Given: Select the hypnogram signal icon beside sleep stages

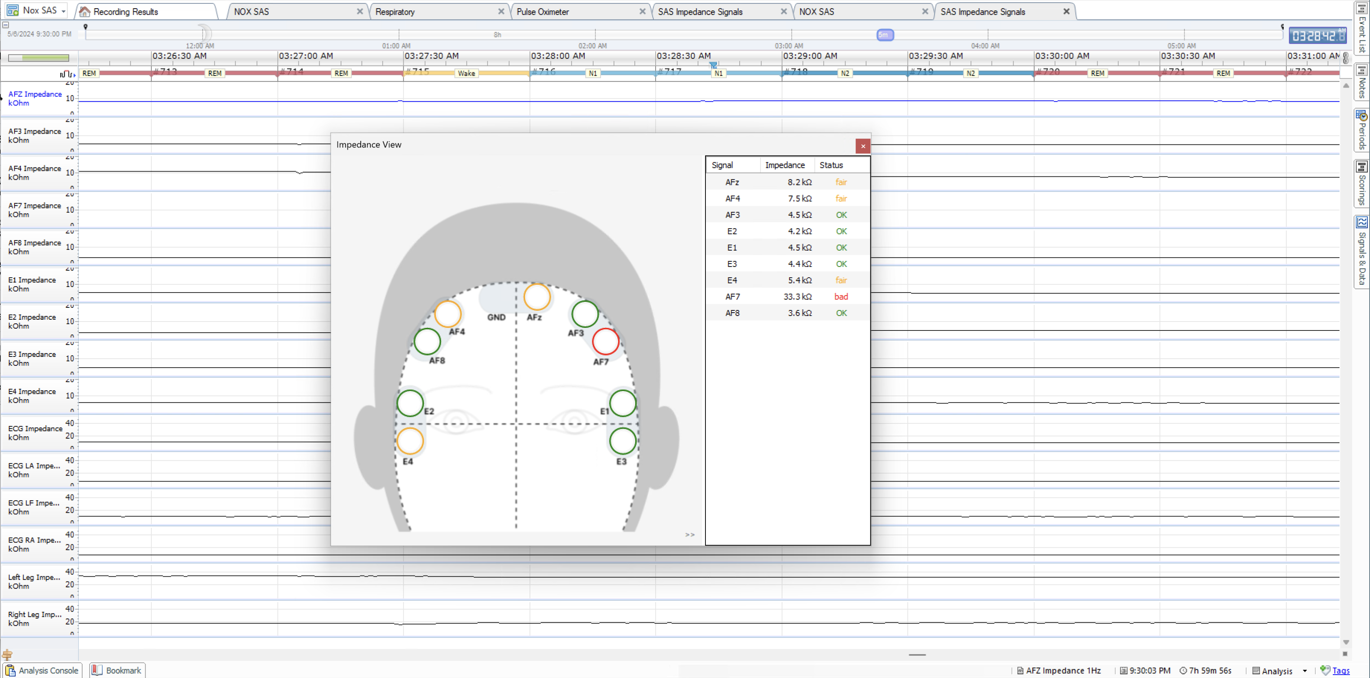Looking at the screenshot, I should click(67, 74).
